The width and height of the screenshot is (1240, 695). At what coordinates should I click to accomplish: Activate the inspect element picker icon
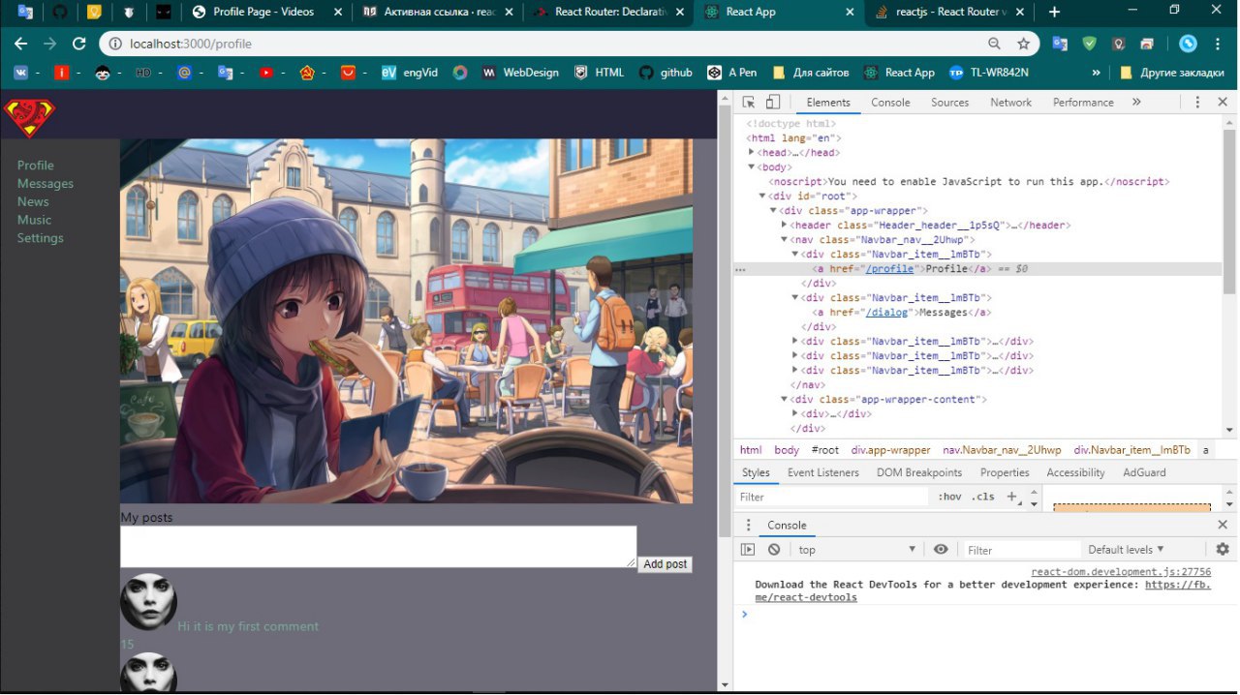pos(749,103)
